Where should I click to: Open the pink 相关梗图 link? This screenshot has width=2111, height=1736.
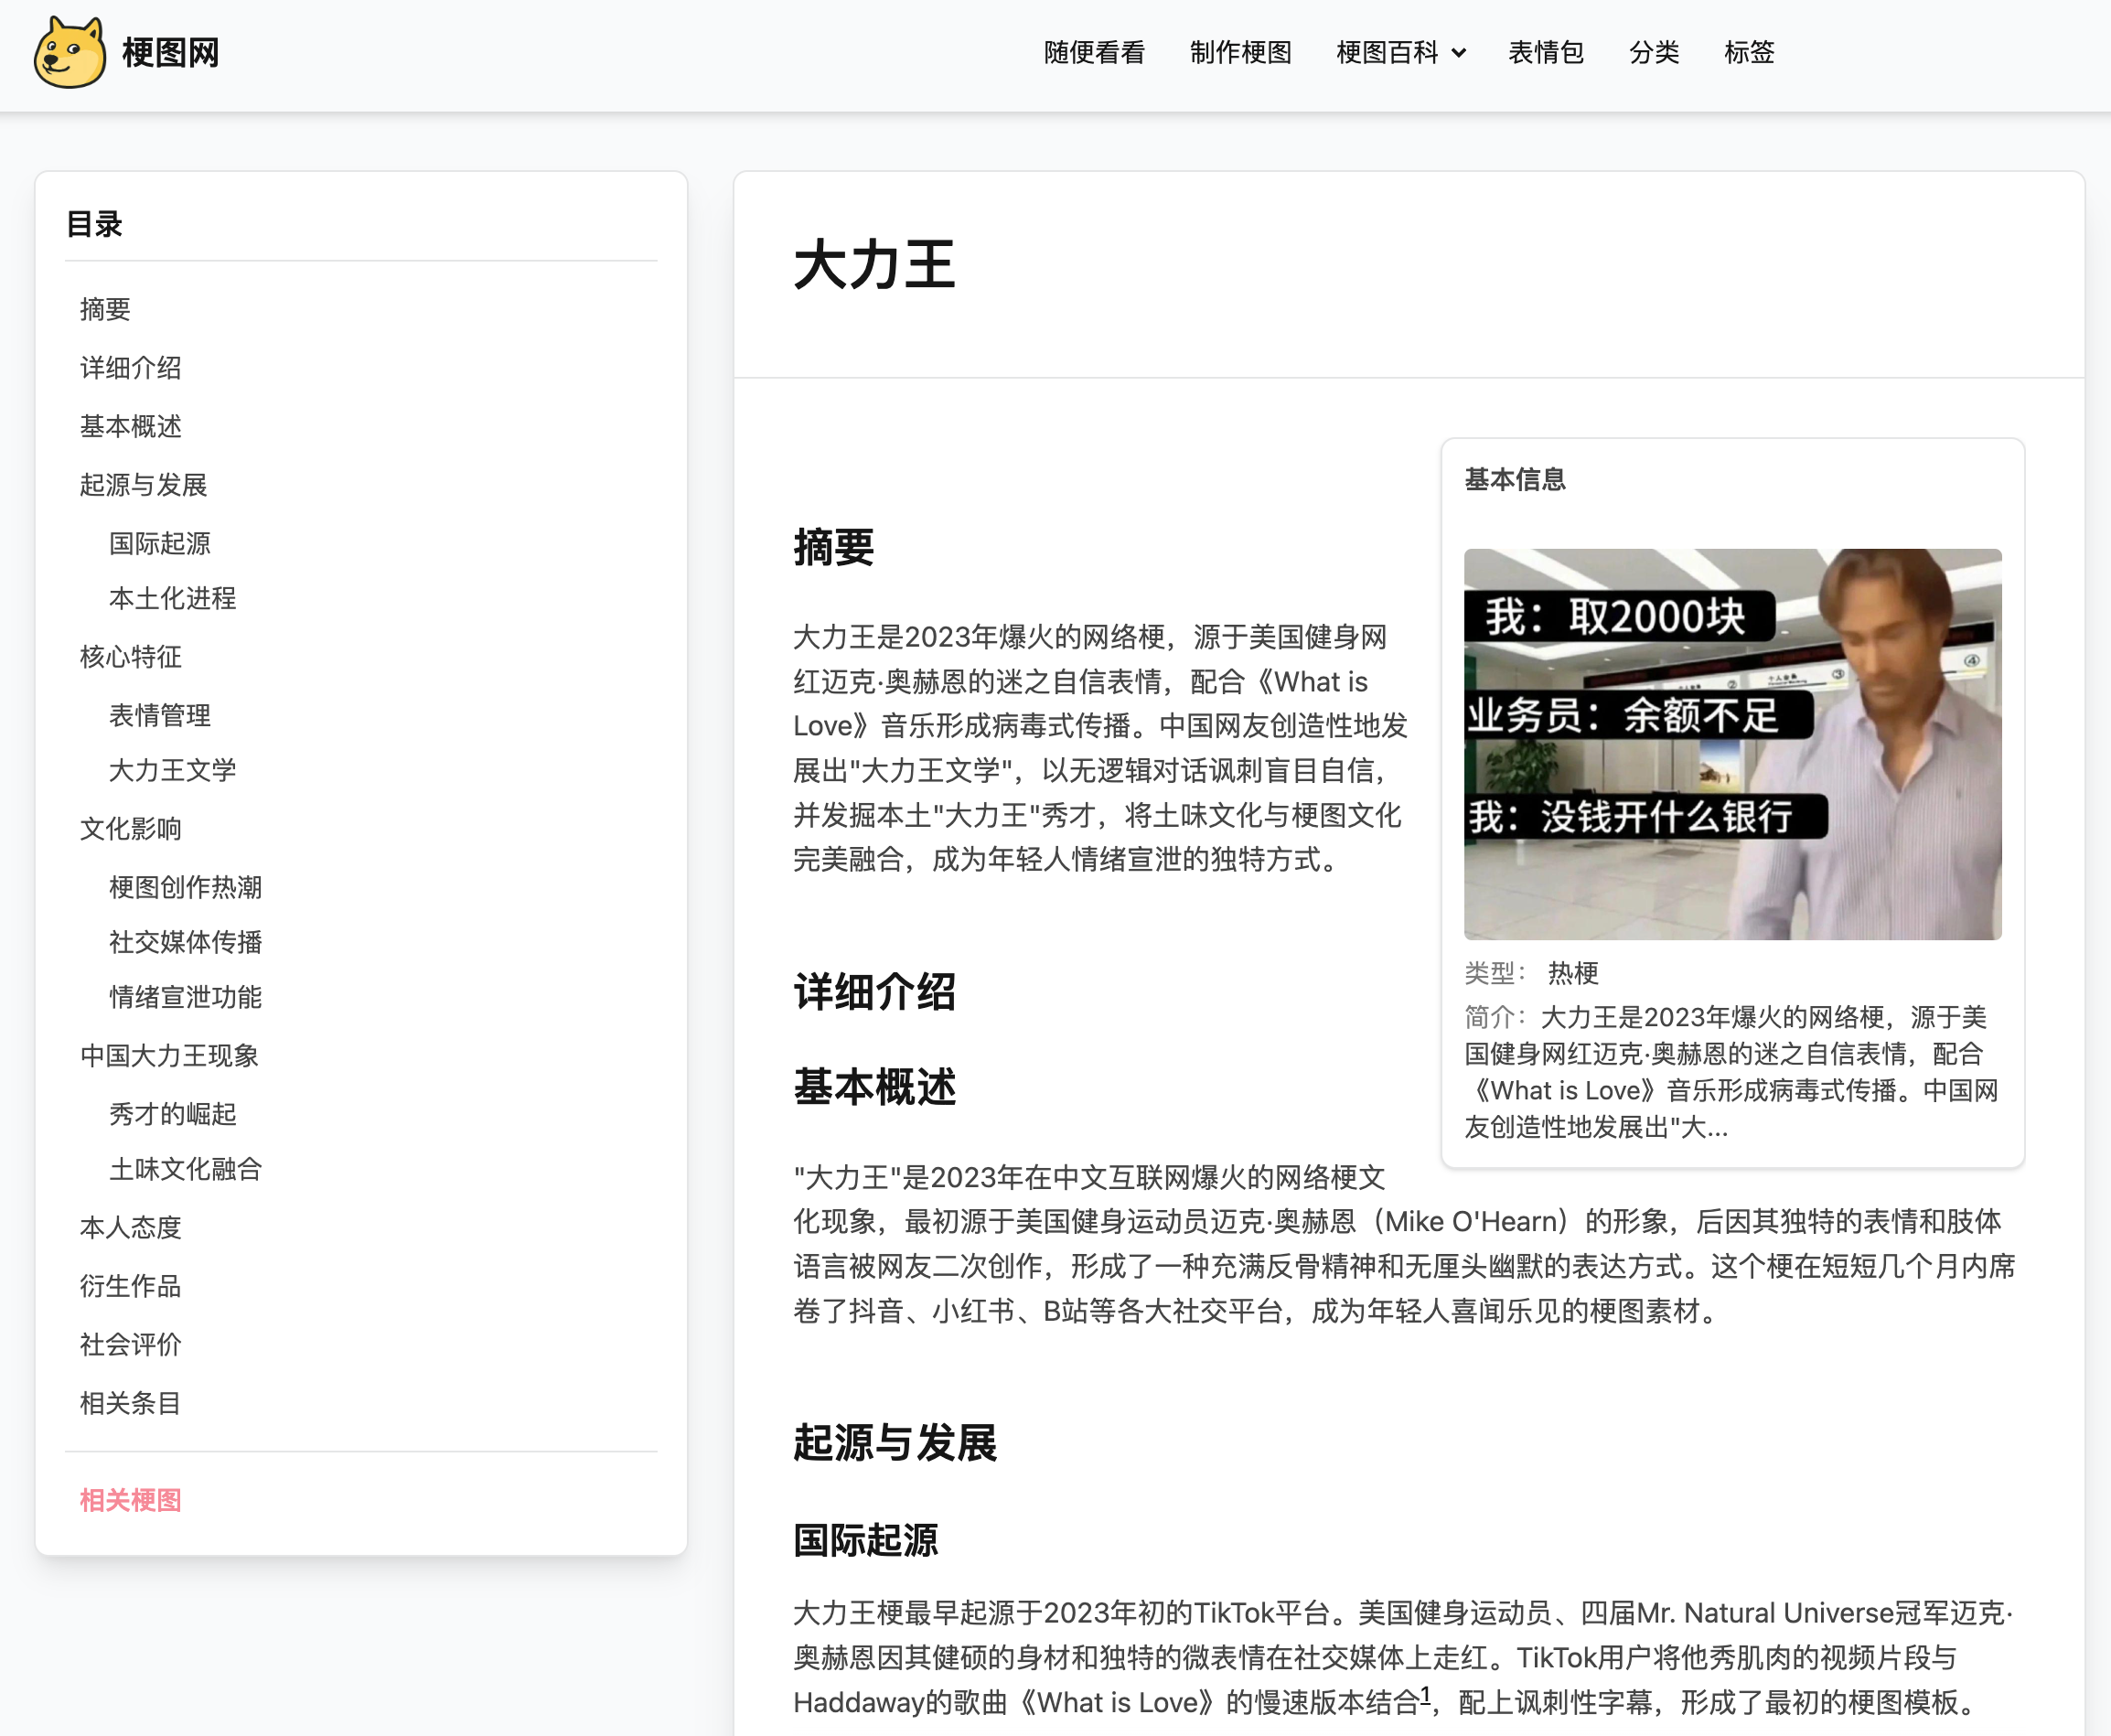[x=131, y=1500]
